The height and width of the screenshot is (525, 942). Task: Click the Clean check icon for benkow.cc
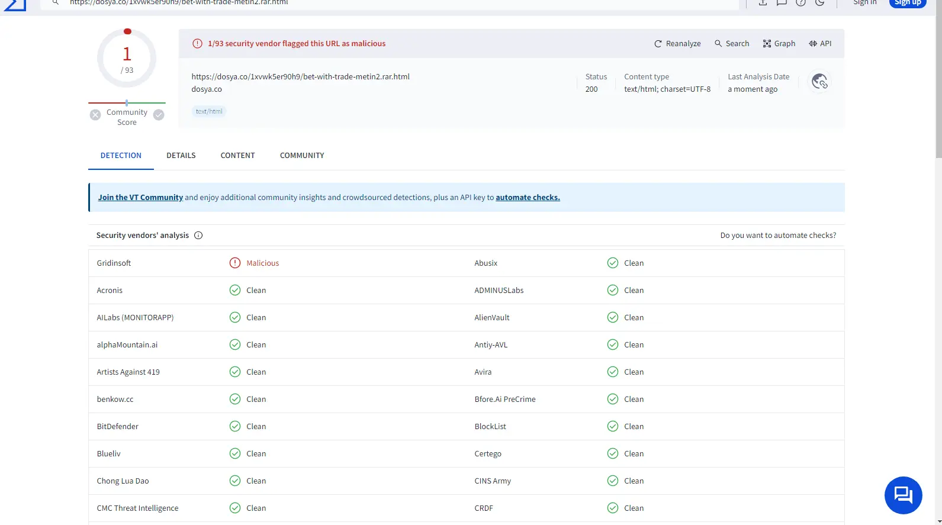pos(235,399)
